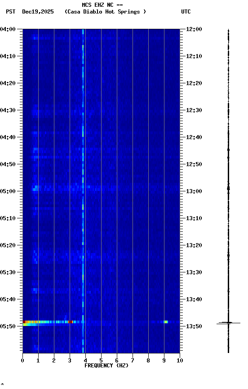This screenshot has width=248, height=389.
Task: Click frequency axis tick label 8
Action: click(148, 361)
